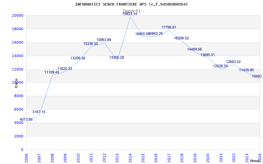Click the data label 13685.51
Screen dimensions: 263x164
(207, 55)
